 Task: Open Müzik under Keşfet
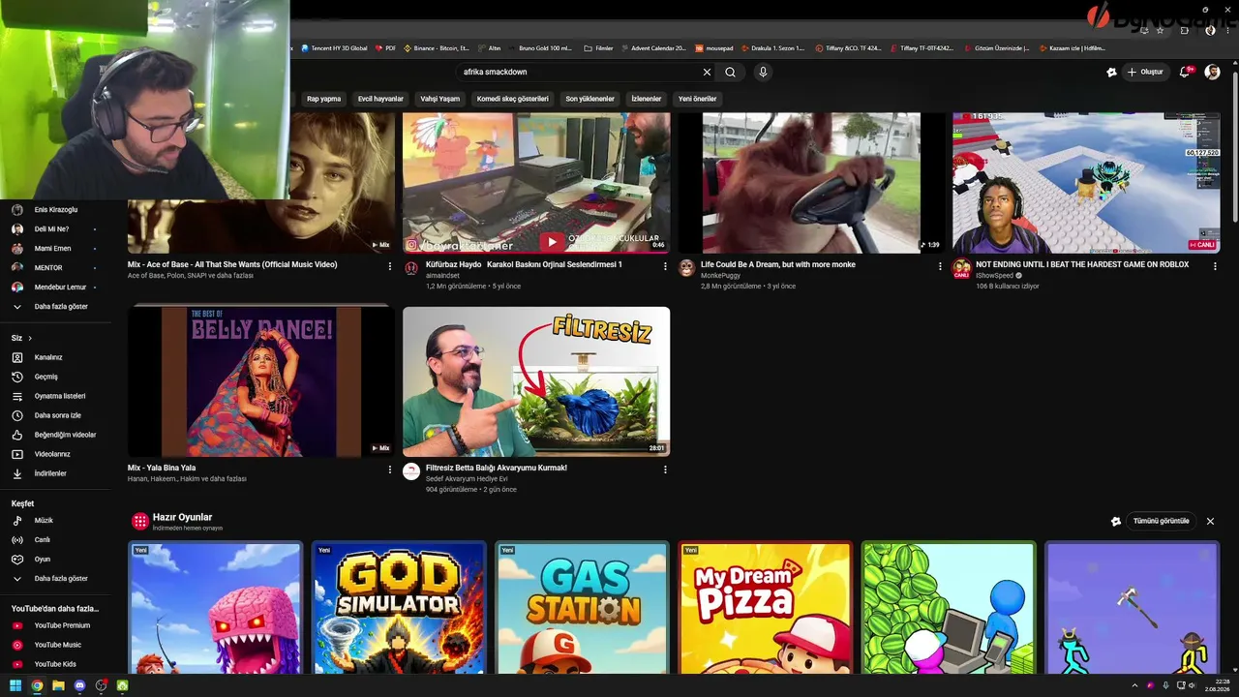(x=54, y=521)
